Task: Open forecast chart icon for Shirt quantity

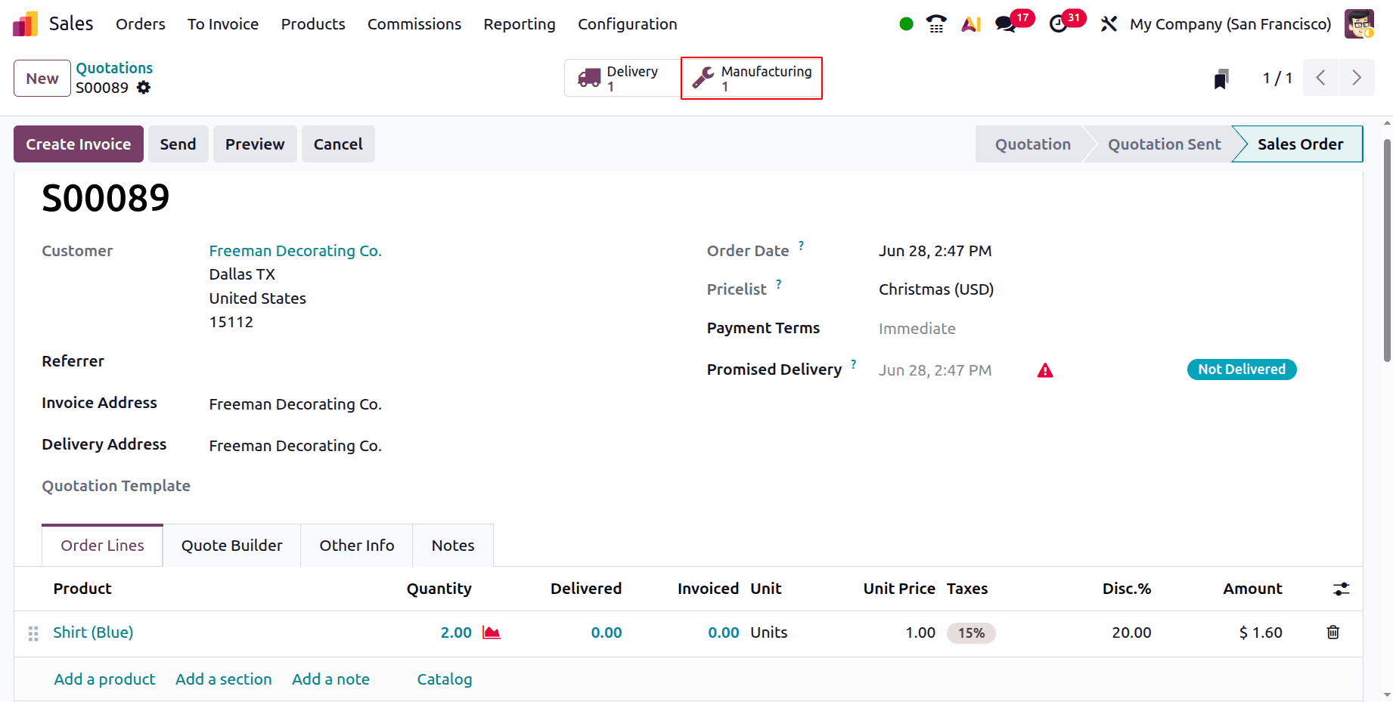Action: point(492,632)
